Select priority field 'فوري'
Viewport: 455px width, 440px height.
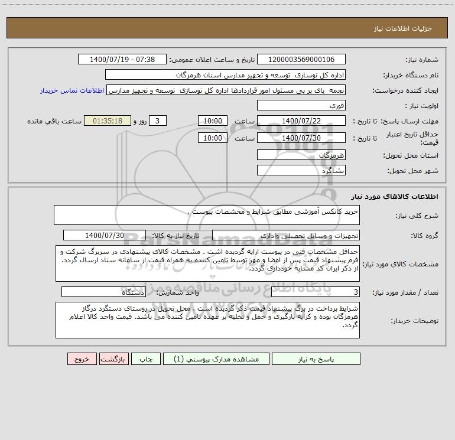301,106
